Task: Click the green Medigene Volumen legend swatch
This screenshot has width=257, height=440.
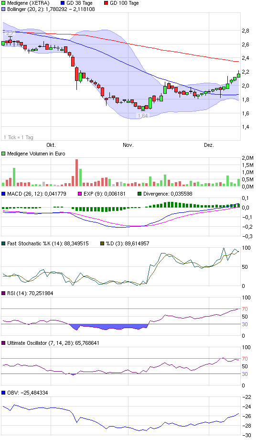Action: tap(3, 154)
